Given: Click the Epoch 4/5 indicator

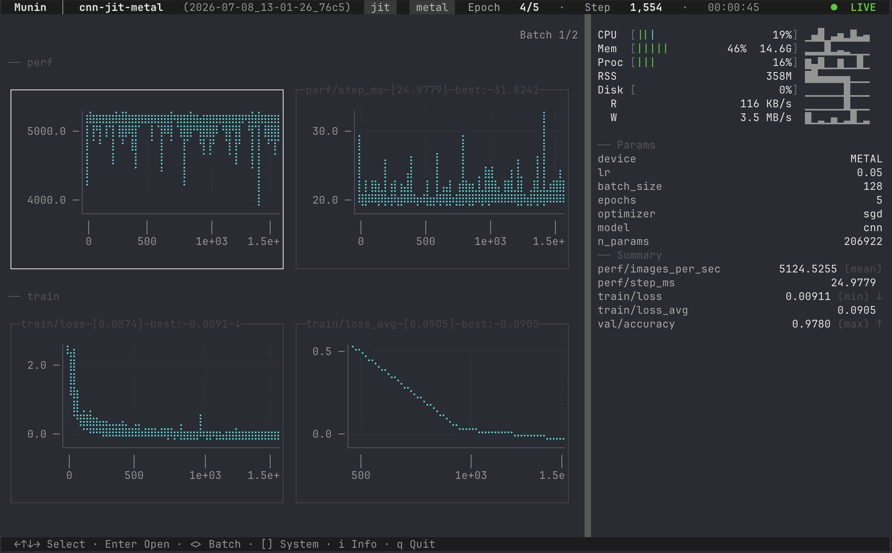Looking at the screenshot, I should (504, 7).
